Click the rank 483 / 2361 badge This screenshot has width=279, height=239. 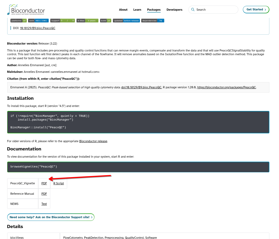(x=38, y=21)
